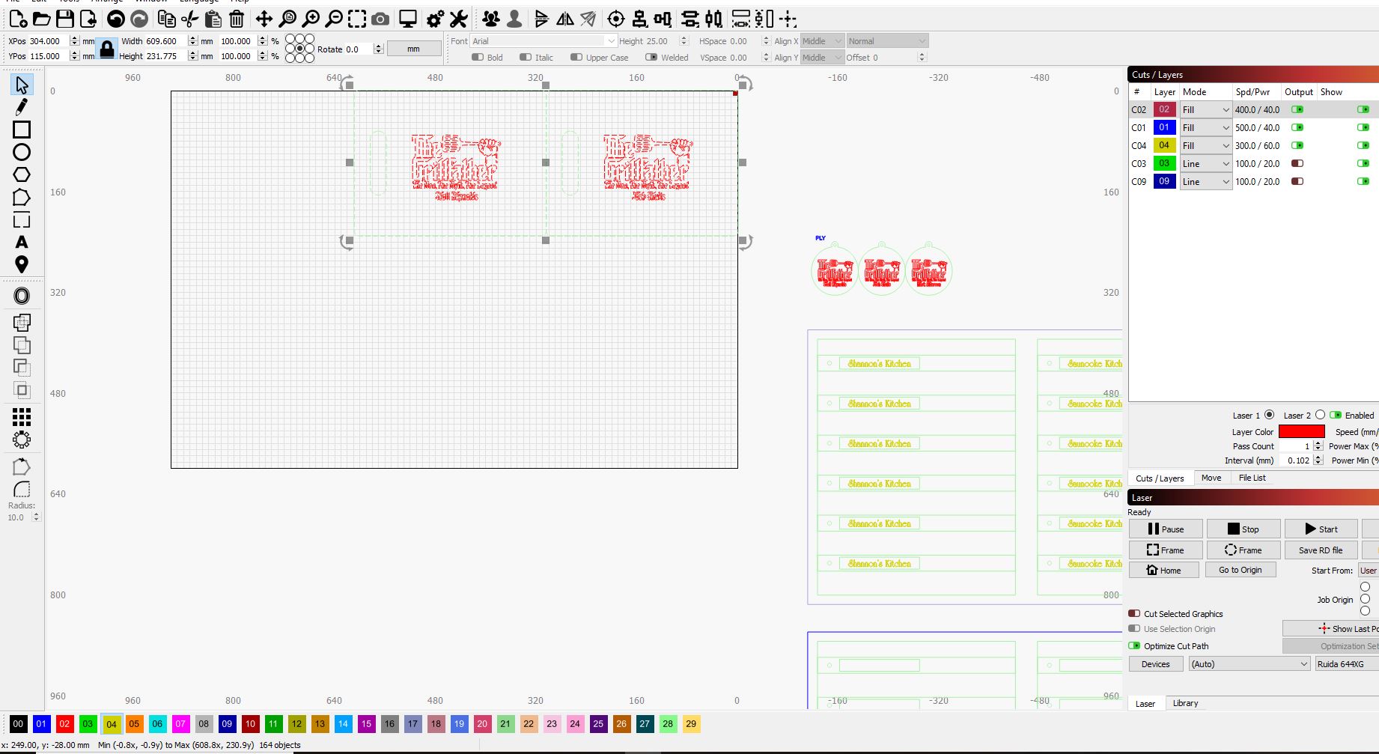
Task: Toggle output for layer C02
Action: [x=1297, y=109]
